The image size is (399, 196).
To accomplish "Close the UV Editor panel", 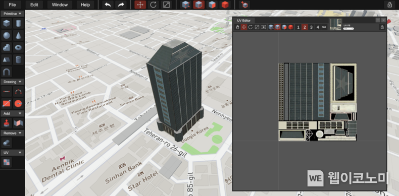I will click(383, 20).
